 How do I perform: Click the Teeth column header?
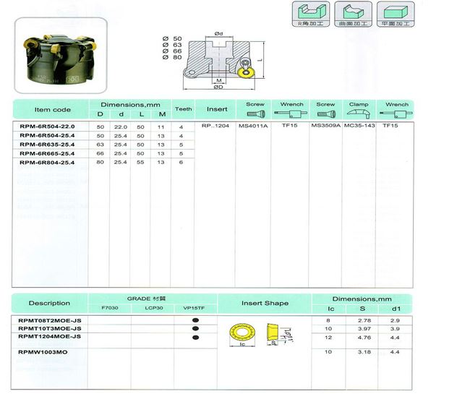point(184,109)
